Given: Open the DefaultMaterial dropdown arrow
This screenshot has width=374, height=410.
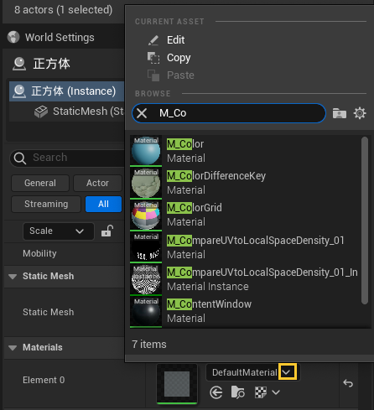Looking at the screenshot, I should click(x=287, y=372).
